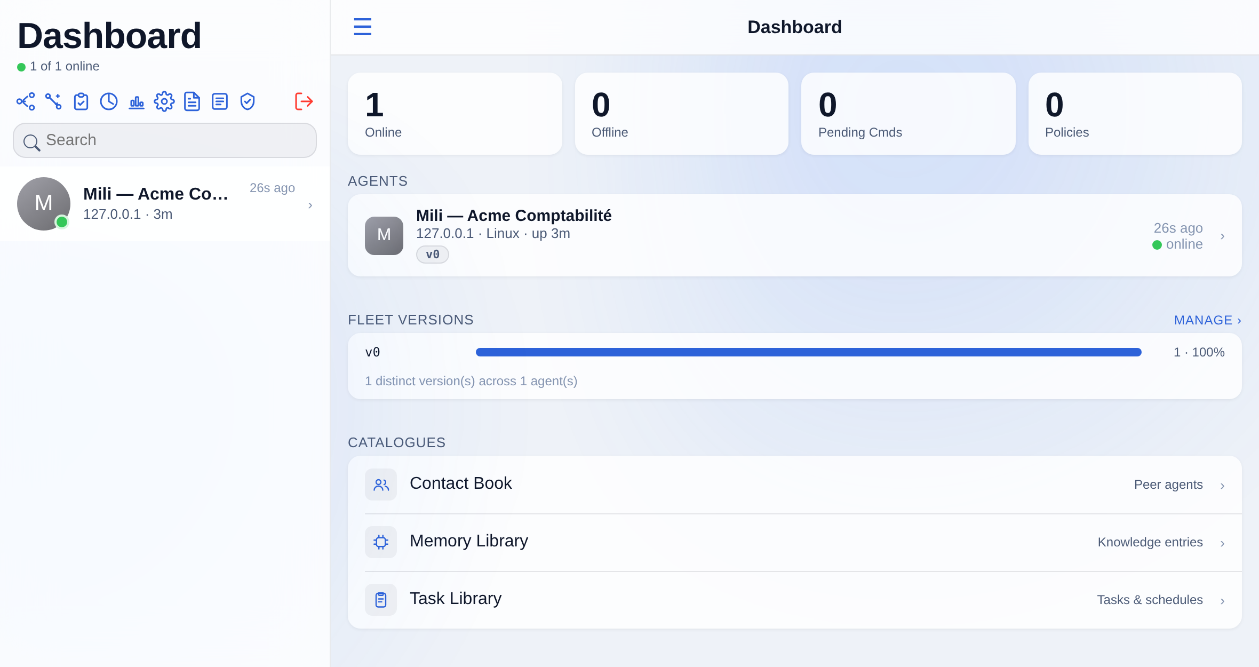Open the Mili — Acme Comptabilité agent card
1259x667 pixels.
click(x=795, y=235)
